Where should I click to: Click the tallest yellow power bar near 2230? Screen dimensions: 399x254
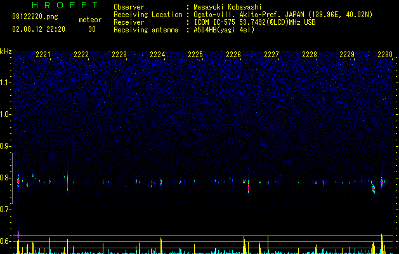382,244
